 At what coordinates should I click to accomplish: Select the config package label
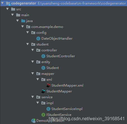[x=41, y=33]
